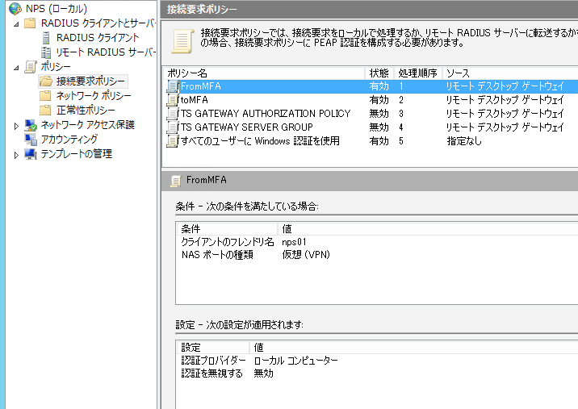
Task: Expand the ネットワーク アクセス保護 node
Action: [16, 126]
